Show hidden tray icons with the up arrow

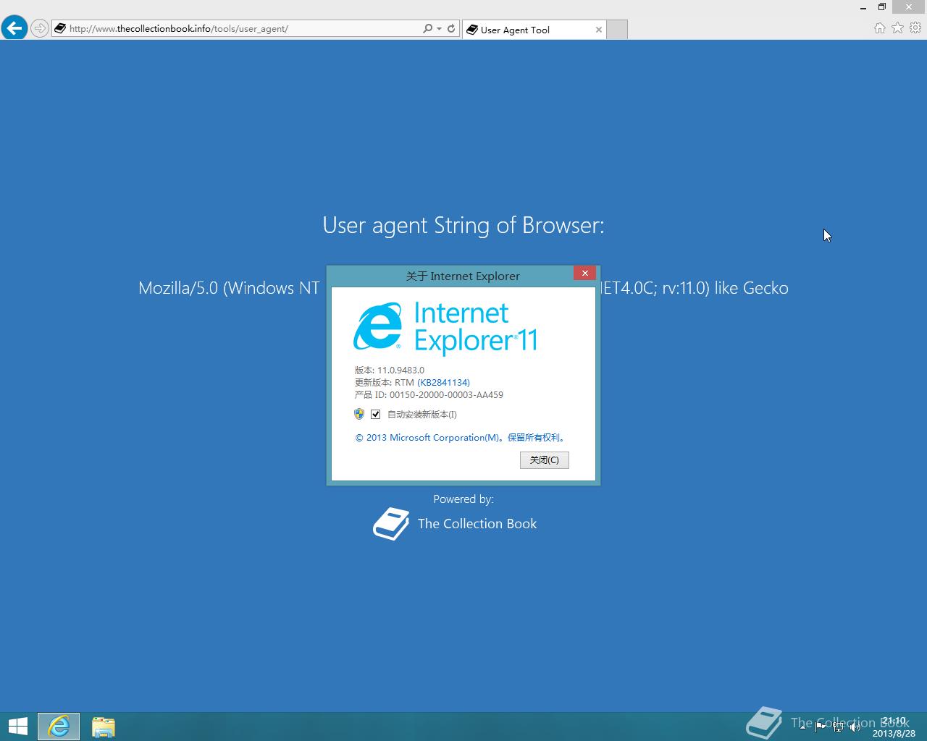[x=802, y=727]
